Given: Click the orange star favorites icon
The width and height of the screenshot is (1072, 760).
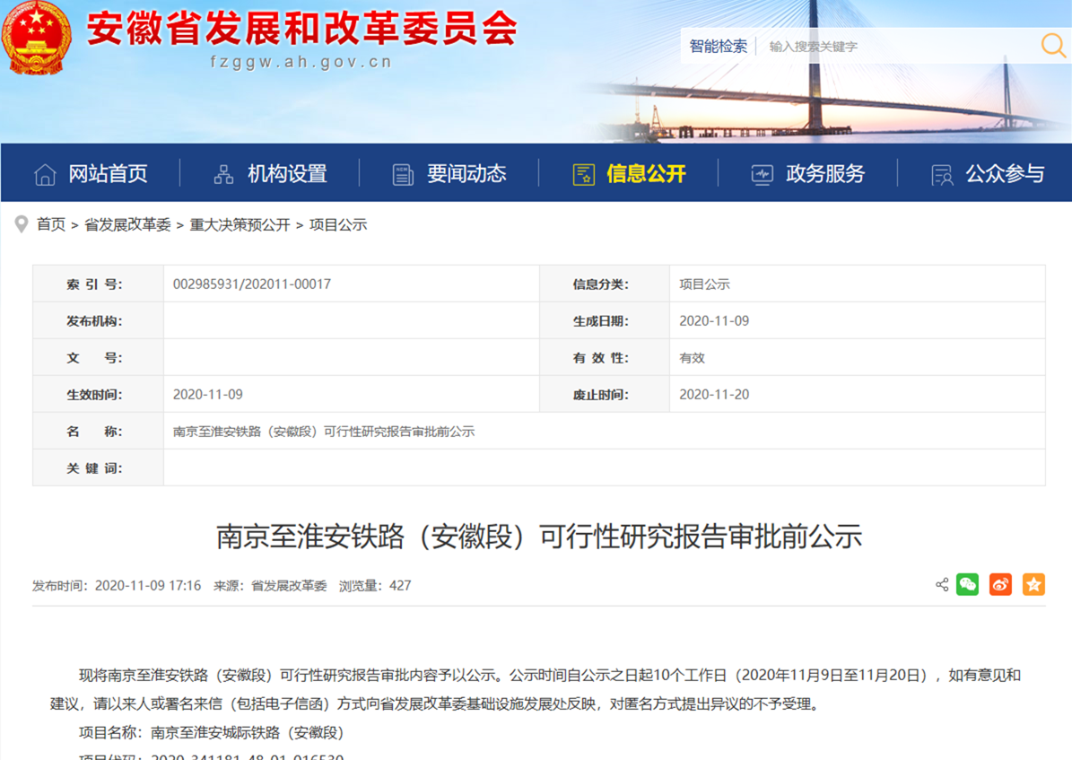Looking at the screenshot, I should click(1033, 585).
